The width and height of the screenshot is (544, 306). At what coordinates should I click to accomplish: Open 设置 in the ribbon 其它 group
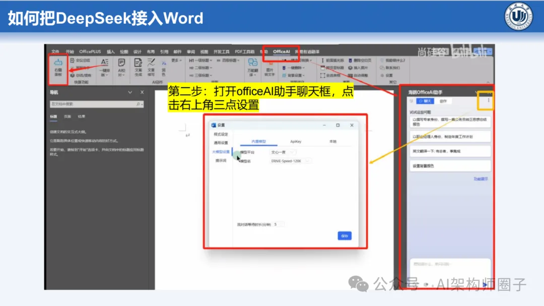click(x=386, y=76)
